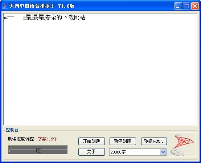
Task: Expand the 20000字 dropdown arrow
Action: [x=163, y=152]
